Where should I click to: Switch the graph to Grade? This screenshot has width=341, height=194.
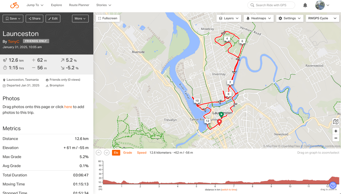pos(128,153)
